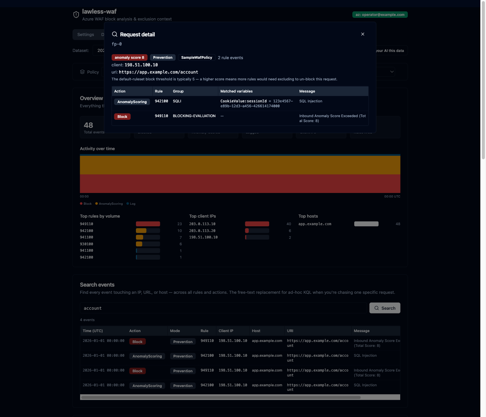This screenshot has height=417, width=486.
Task: Focus the search field containing account
Action: coord(224,308)
